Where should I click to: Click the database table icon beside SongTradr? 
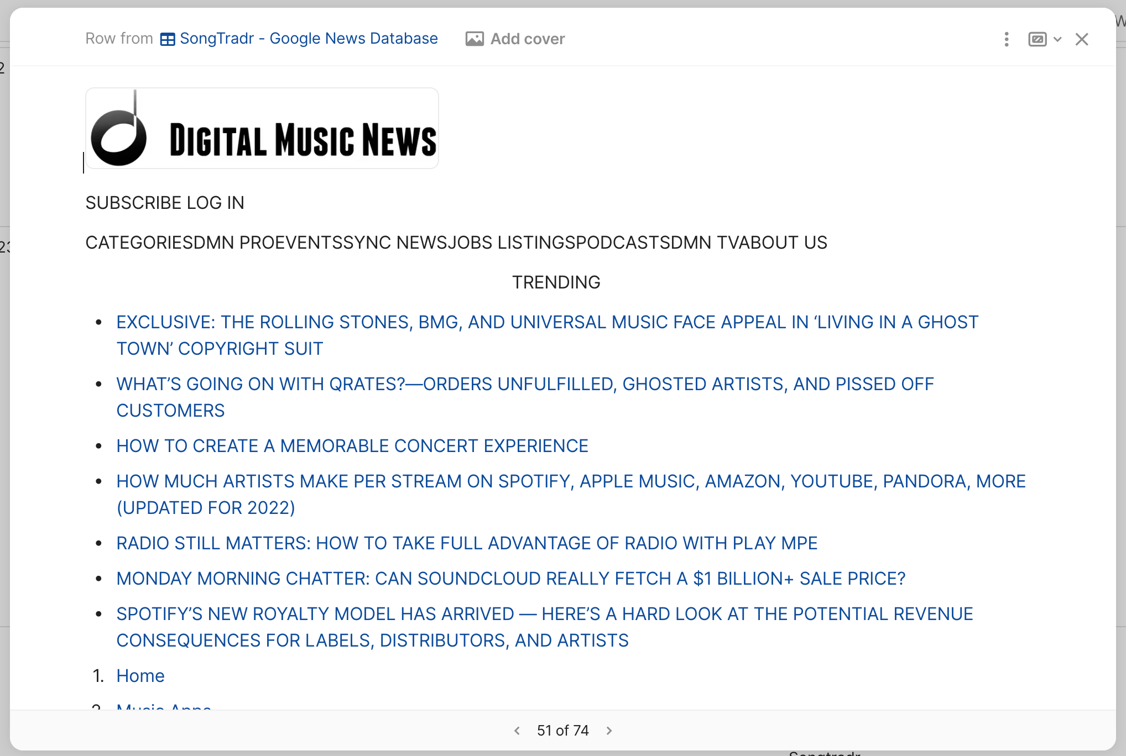[167, 39]
